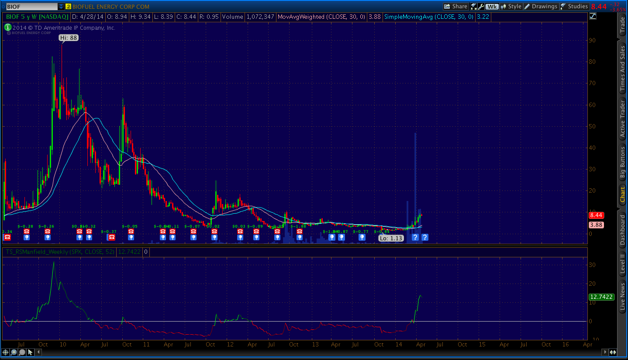
Task: Select the pointer cursor tool
Action: tap(30, 352)
